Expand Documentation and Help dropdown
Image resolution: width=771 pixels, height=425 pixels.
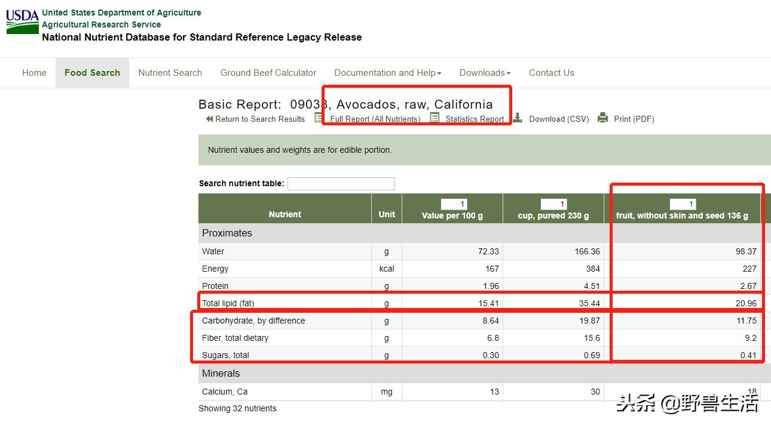[387, 73]
